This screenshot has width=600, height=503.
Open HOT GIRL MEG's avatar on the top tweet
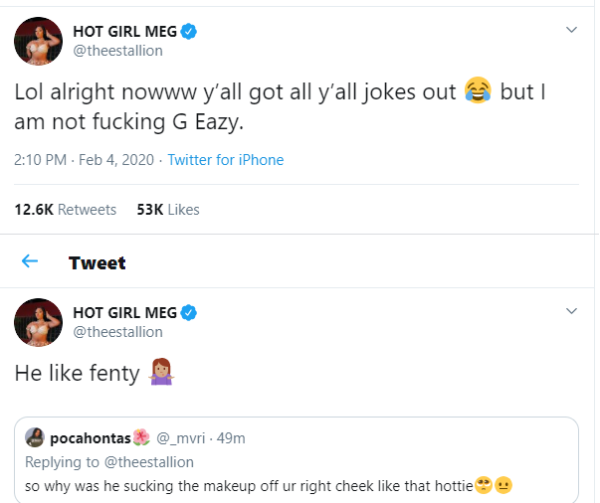pyautogui.click(x=38, y=41)
